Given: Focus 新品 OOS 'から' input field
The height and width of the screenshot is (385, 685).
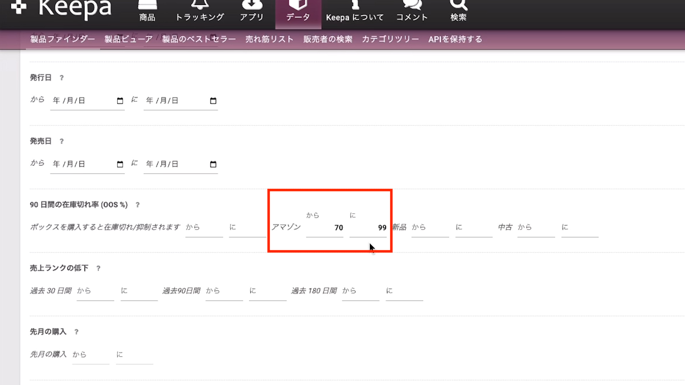Looking at the screenshot, I should coord(430,228).
